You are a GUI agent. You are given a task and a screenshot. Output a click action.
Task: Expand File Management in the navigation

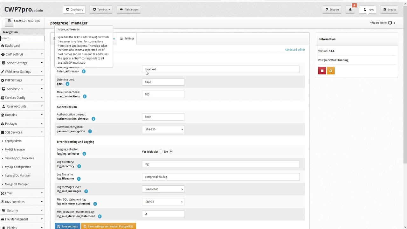pos(22,219)
